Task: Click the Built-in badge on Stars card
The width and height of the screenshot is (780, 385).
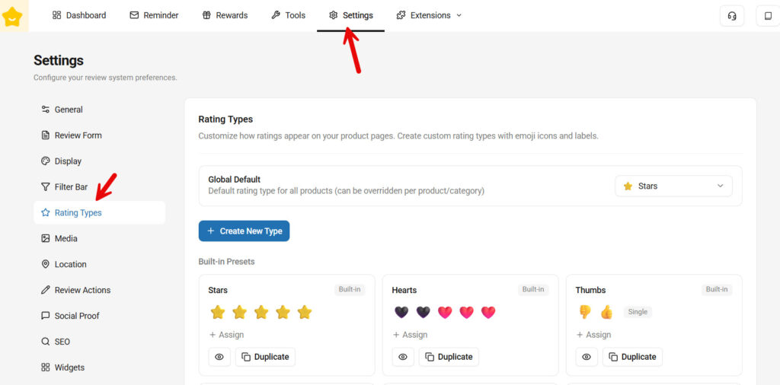Action: point(350,289)
